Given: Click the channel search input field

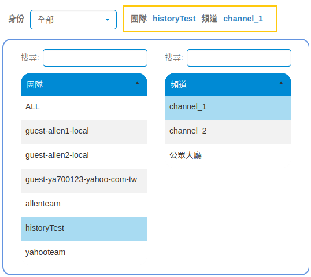Looking at the screenshot, I should click(239, 58).
